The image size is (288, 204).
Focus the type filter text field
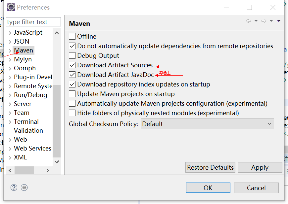coord(33,22)
